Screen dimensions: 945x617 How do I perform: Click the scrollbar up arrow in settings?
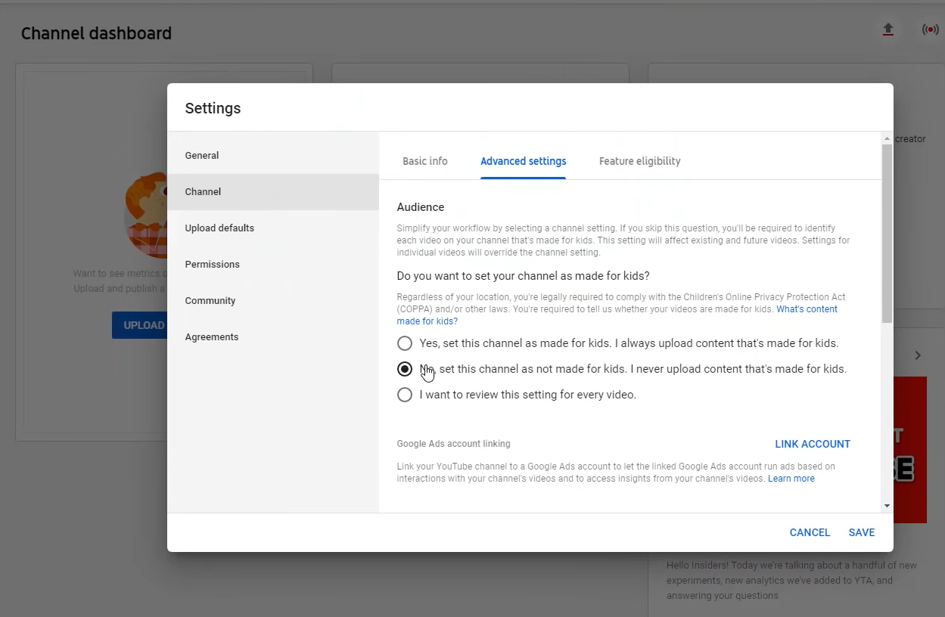[887, 138]
